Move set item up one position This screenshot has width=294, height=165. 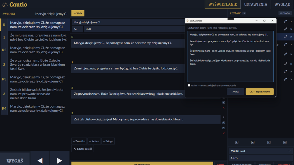click(x=253, y=142)
